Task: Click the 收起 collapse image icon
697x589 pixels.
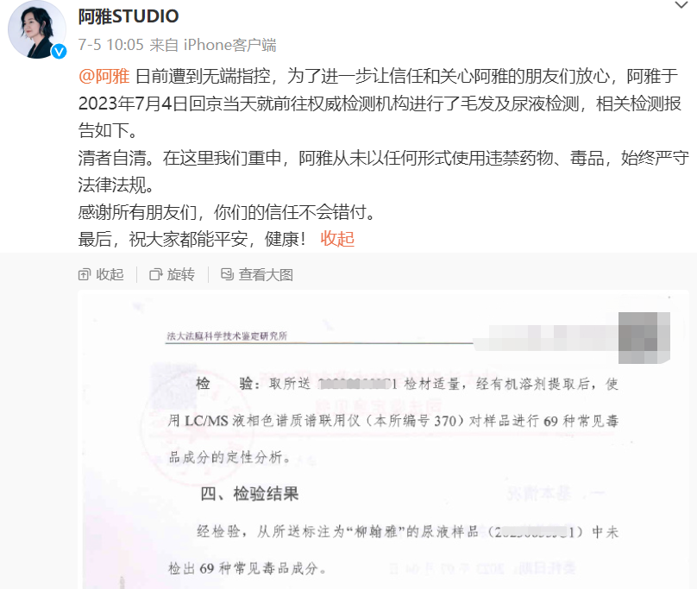Action: click(84, 275)
